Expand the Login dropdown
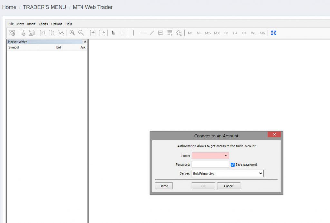The image size is (330, 223). coord(226,156)
